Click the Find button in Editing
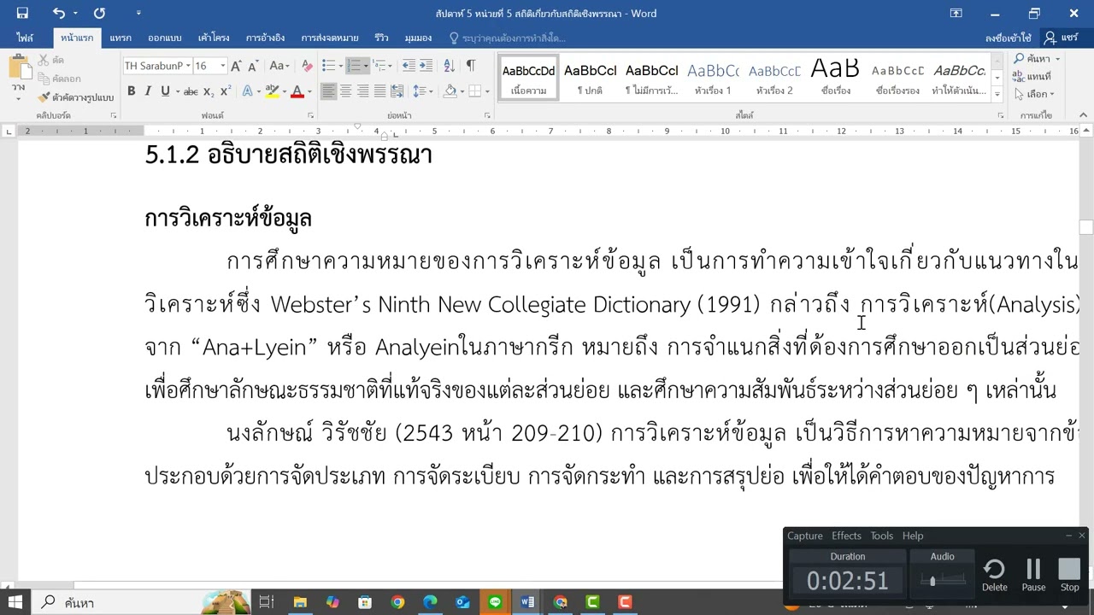This screenshot has width=1094, height=615. click(1032, 59)
